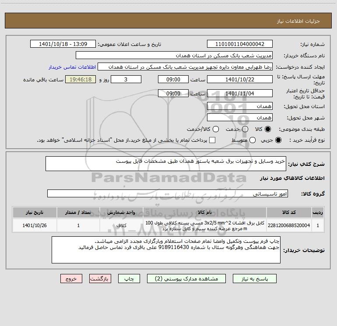Click the چاپ print button
The width and height of the screenshot is (337, 326).
[129, 279]
